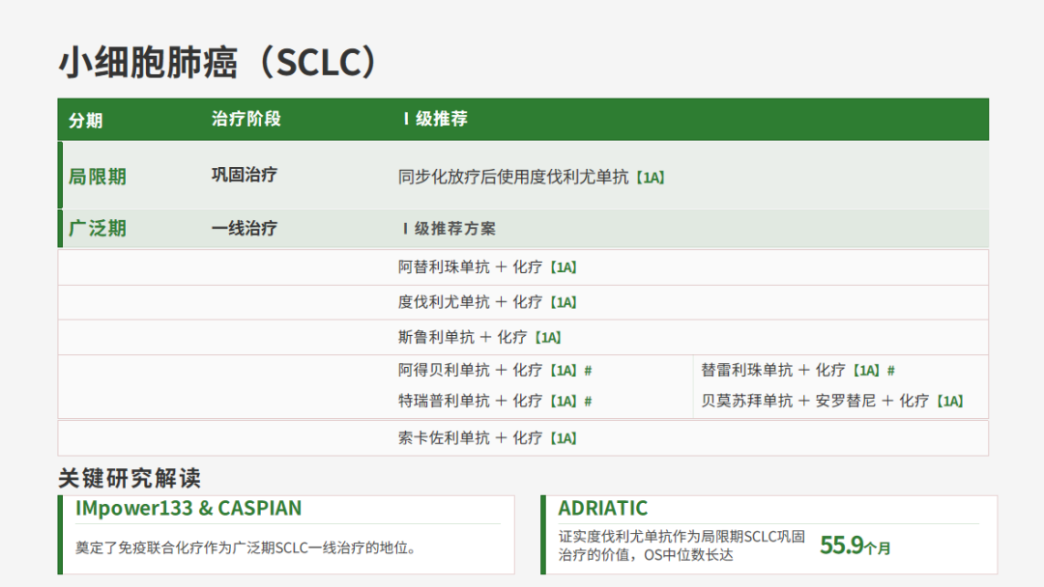This screenshot has height=587, width=1044.
Task: Click the 小细胞肺癌（SCLC）title heading
Action: click(x=219, y=63)
